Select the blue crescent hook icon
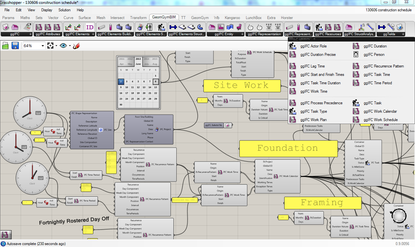 [200, 27]
